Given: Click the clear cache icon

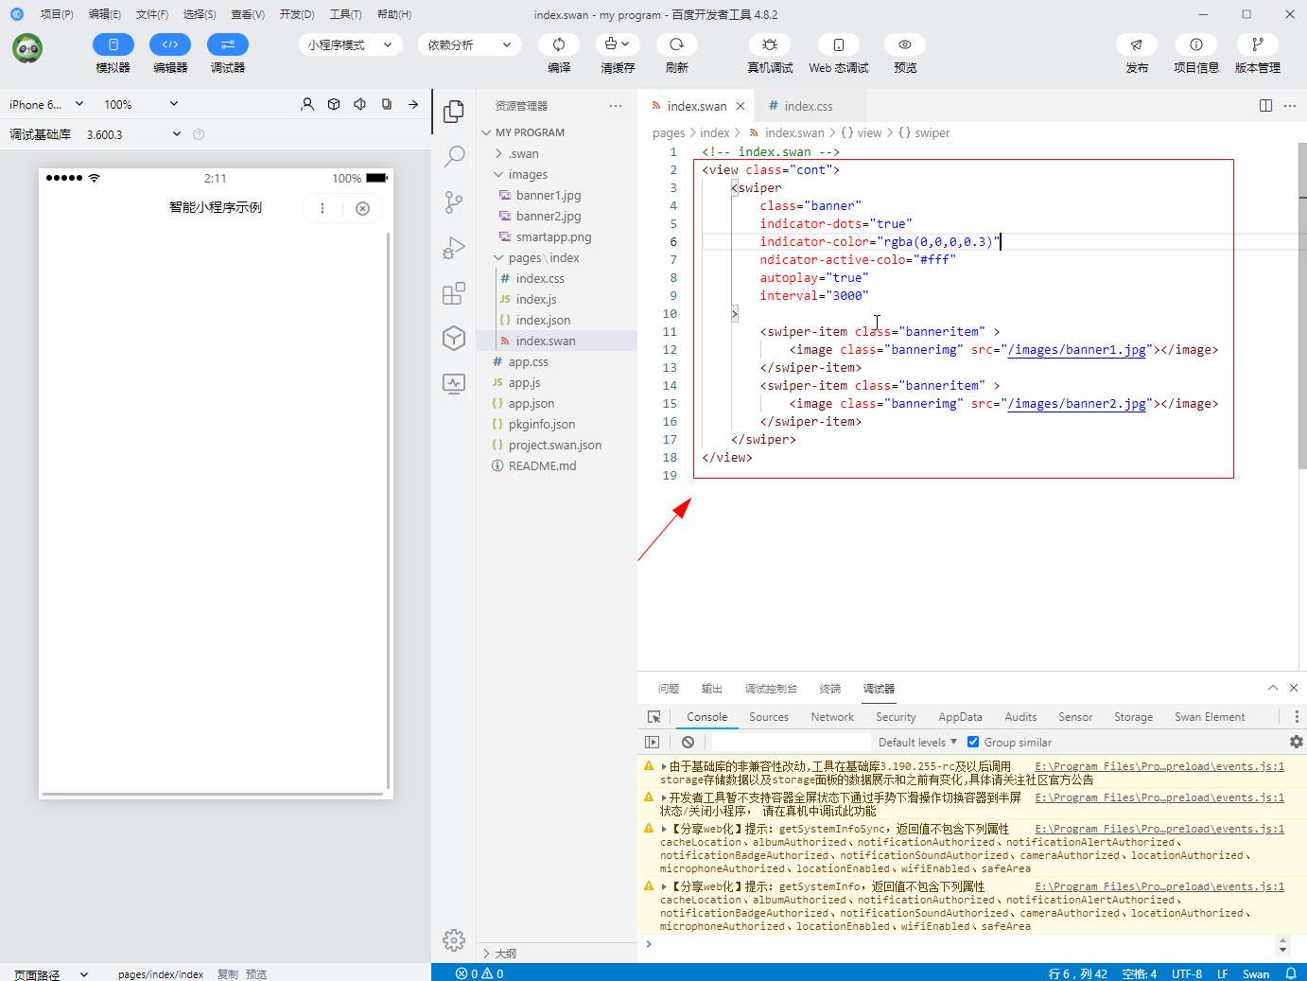Looking at the screenshot, I should click(x=618, y=44).
